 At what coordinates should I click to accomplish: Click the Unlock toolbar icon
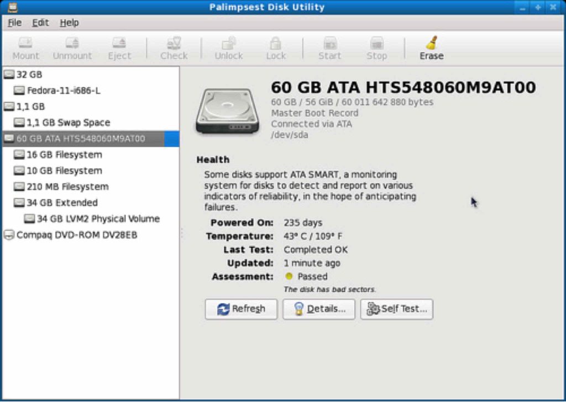point(228,43)
